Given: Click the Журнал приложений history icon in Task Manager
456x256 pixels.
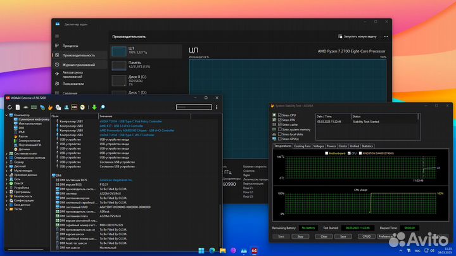Looking at the screenshot, I should pyautogui.click(x=57, y=65).
